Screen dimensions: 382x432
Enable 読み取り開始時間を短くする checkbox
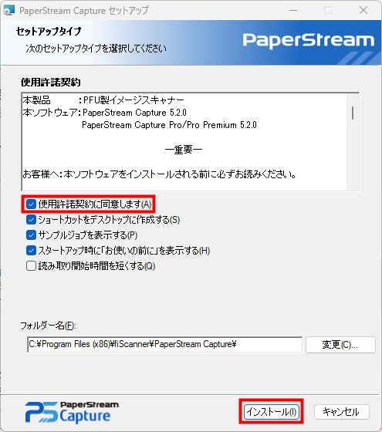[31, 266]
